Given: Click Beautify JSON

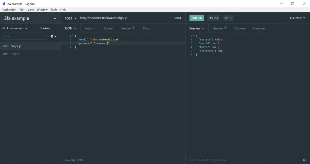Looking at the screenshot, I should pos(74,160).
